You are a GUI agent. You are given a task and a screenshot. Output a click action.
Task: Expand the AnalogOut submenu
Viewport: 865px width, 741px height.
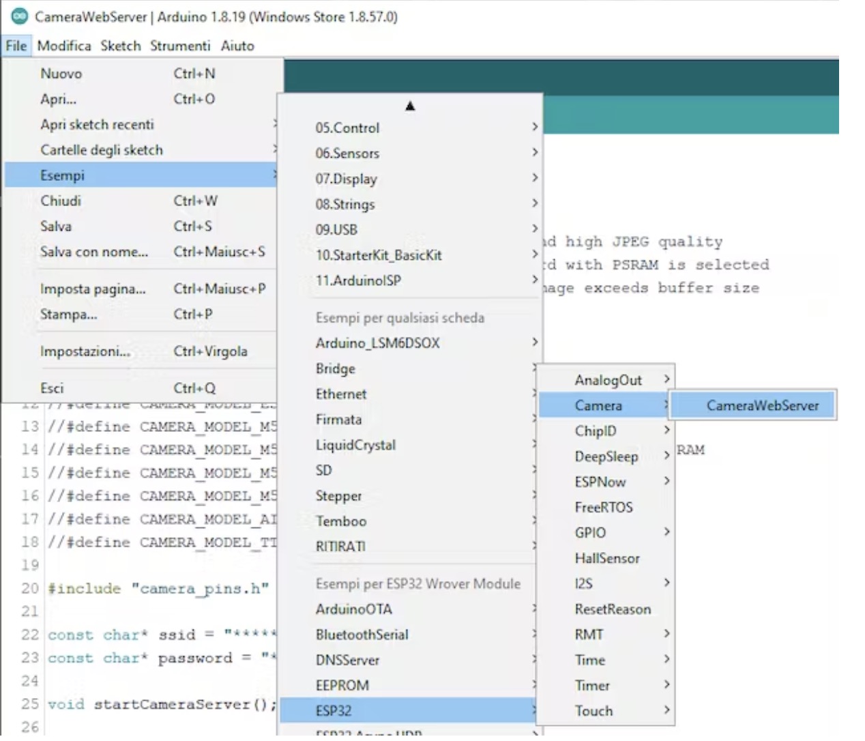(607, 380)
